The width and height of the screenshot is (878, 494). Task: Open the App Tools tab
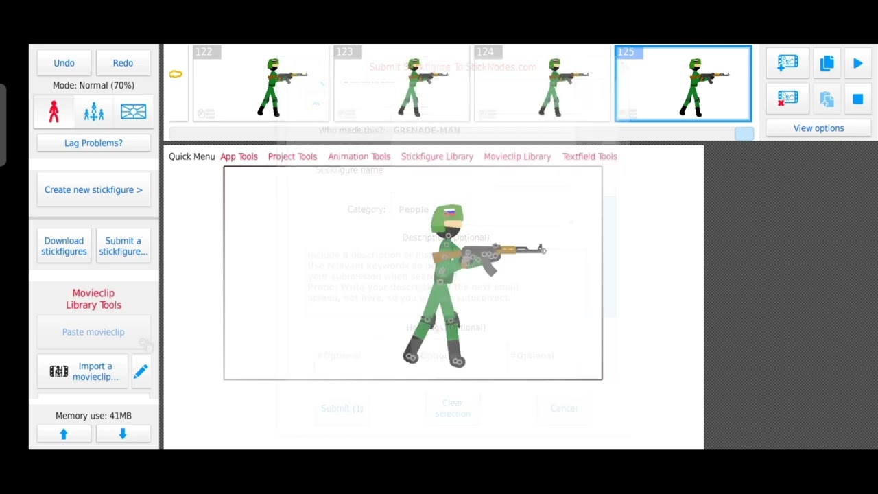(x=239, y=156)
